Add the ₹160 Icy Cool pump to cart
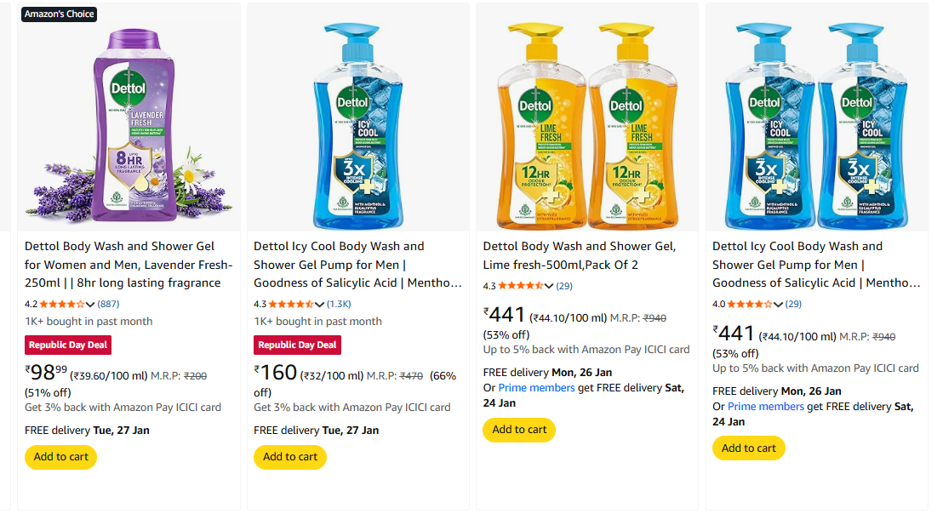Screen dimensions: 943x525 click(x=289, y=457)
